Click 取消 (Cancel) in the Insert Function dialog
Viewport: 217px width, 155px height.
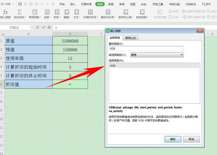(191, 139)
